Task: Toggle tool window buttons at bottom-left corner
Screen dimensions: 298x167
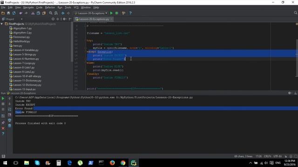Action: 3,156
